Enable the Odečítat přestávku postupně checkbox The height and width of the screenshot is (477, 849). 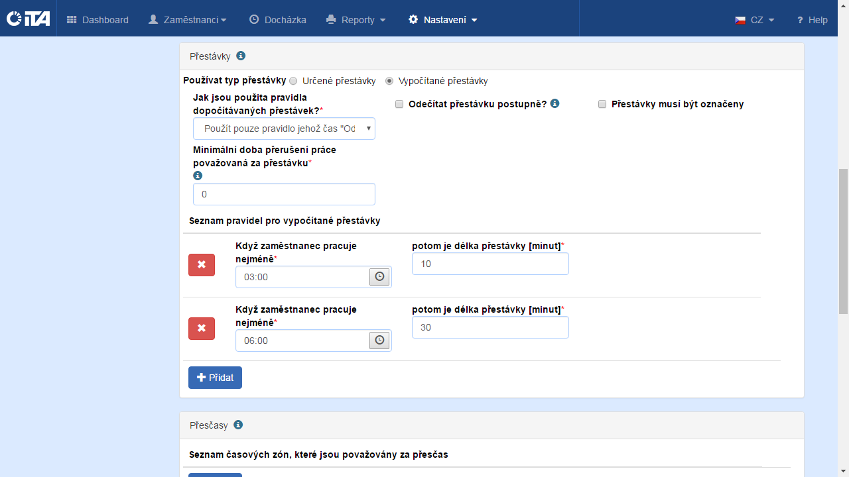(399, 104)
